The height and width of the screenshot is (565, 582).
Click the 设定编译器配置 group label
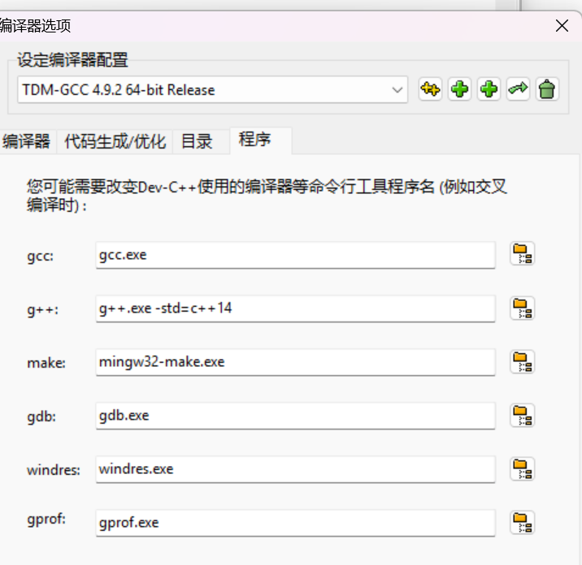tap(73, 60)
